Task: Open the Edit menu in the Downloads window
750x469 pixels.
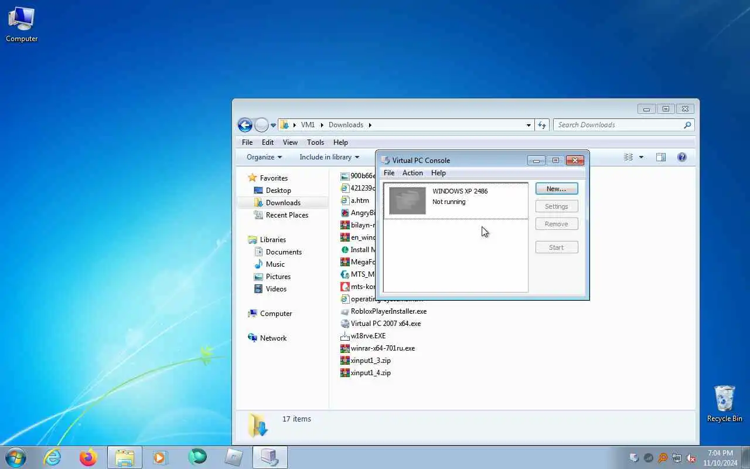Action: [x=268, y=142]
